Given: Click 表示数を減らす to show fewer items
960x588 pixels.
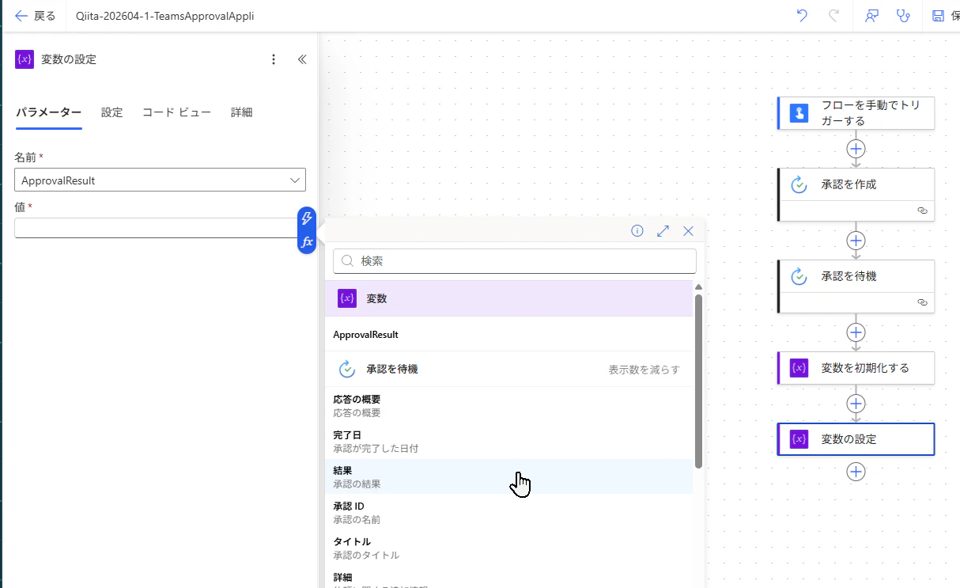Looking at the screenshot, I should (644, 370).
